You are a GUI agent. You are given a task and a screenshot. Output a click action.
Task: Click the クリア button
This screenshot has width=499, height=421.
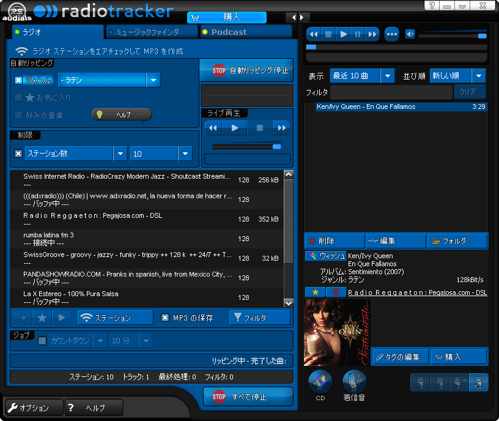[470, 92]
